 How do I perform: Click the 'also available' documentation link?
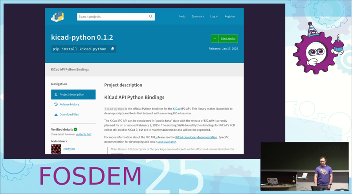pos(167,142)
